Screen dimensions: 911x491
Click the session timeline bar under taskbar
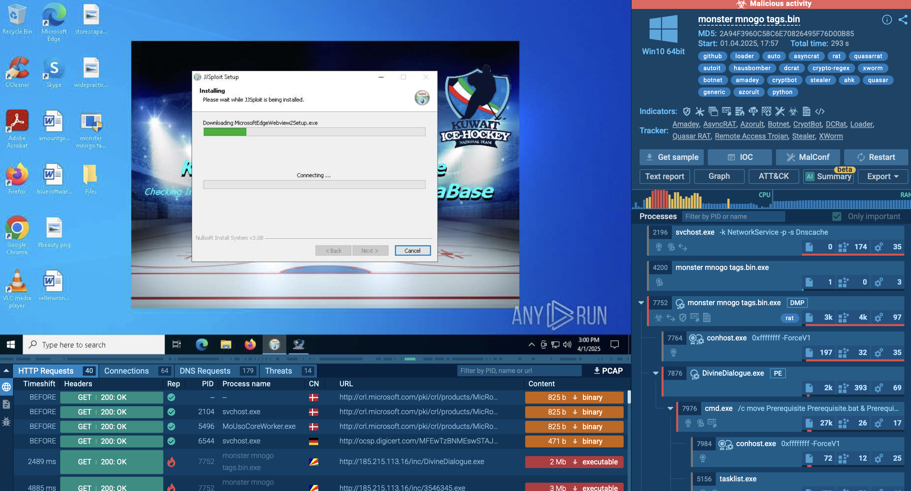[315, 359]
